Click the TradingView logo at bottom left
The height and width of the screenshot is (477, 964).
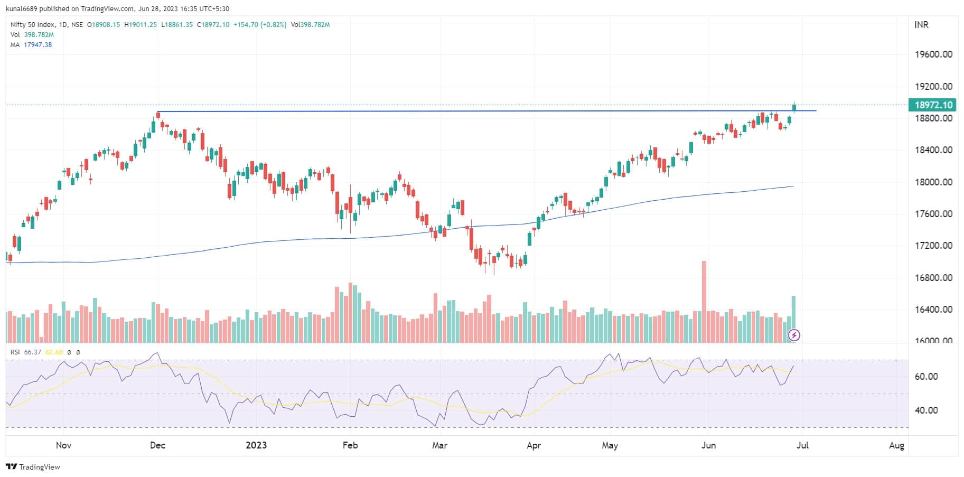pos(33,467)
